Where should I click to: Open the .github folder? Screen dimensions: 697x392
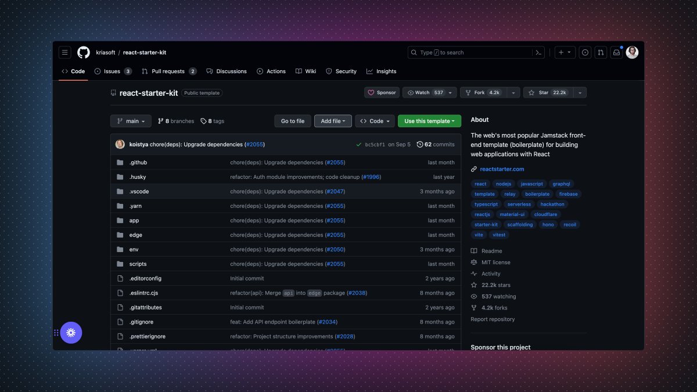tap(138, 163)
